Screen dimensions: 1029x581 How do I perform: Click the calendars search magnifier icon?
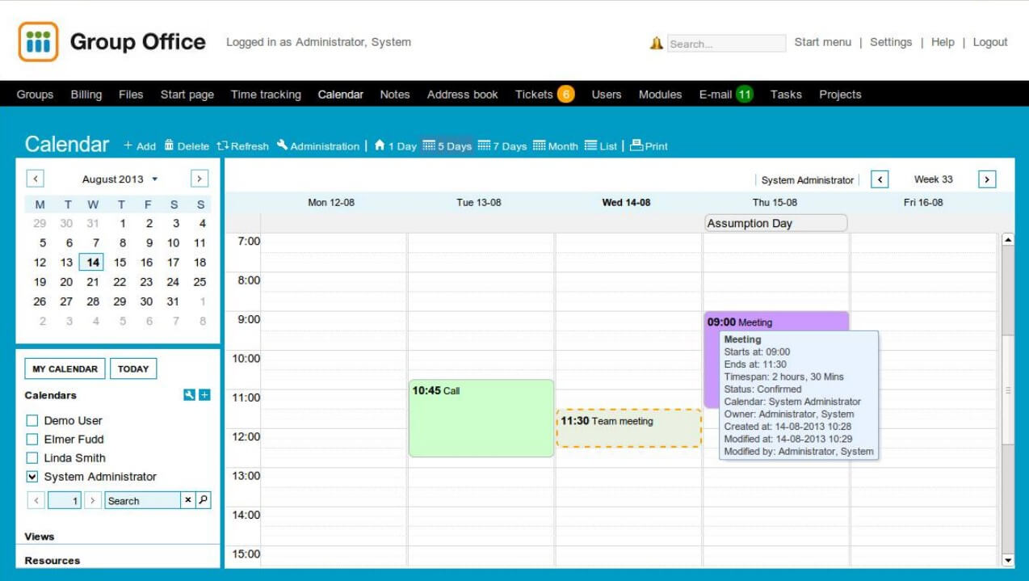pos(203,500)
